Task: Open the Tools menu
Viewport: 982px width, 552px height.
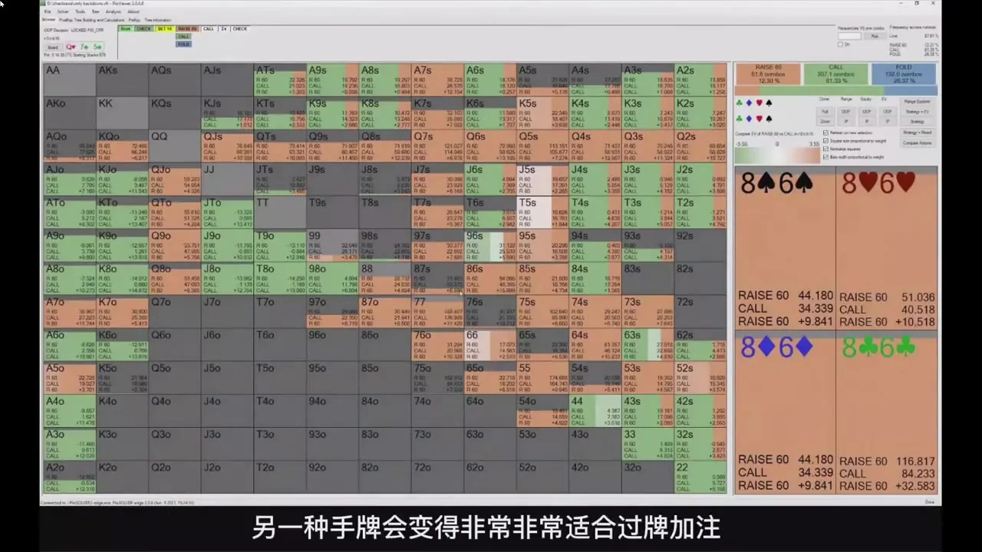Action: (80, 12)
